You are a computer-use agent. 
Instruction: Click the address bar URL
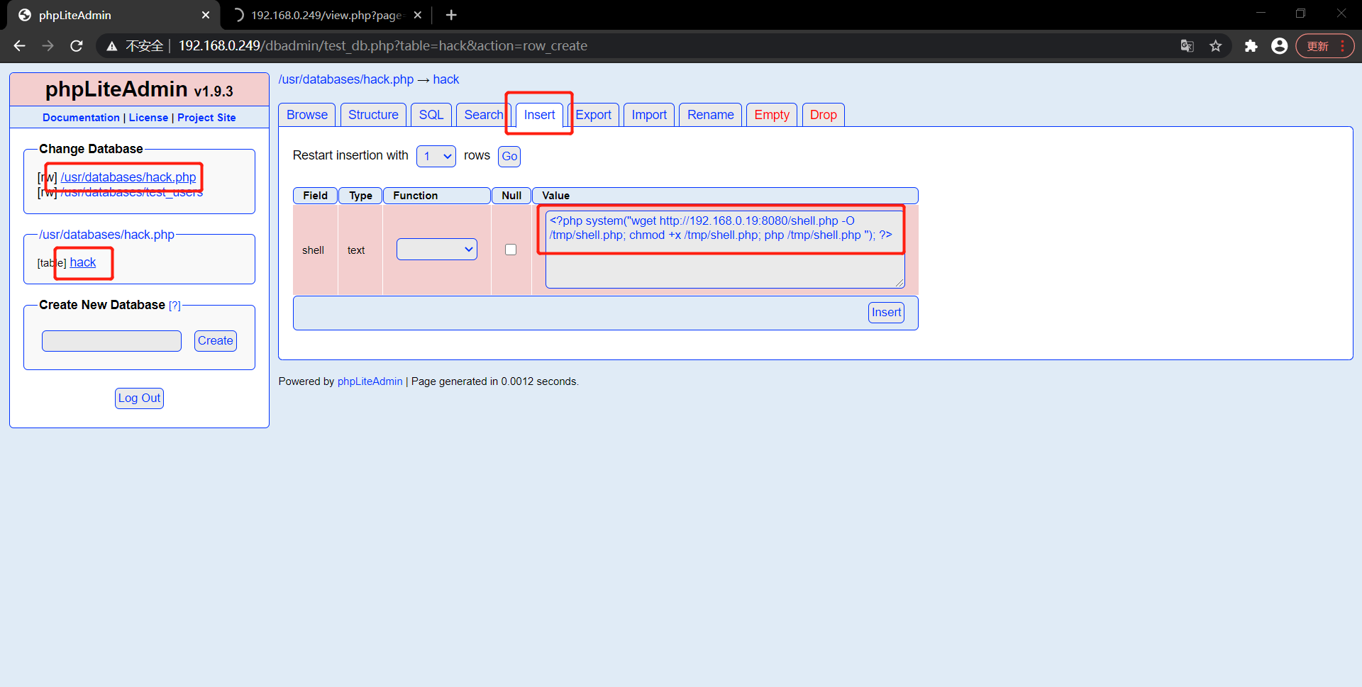coord(382,46)
